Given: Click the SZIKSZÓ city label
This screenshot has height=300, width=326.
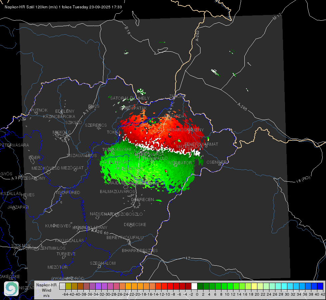Looking at the screenshot, I should point(74,123).
